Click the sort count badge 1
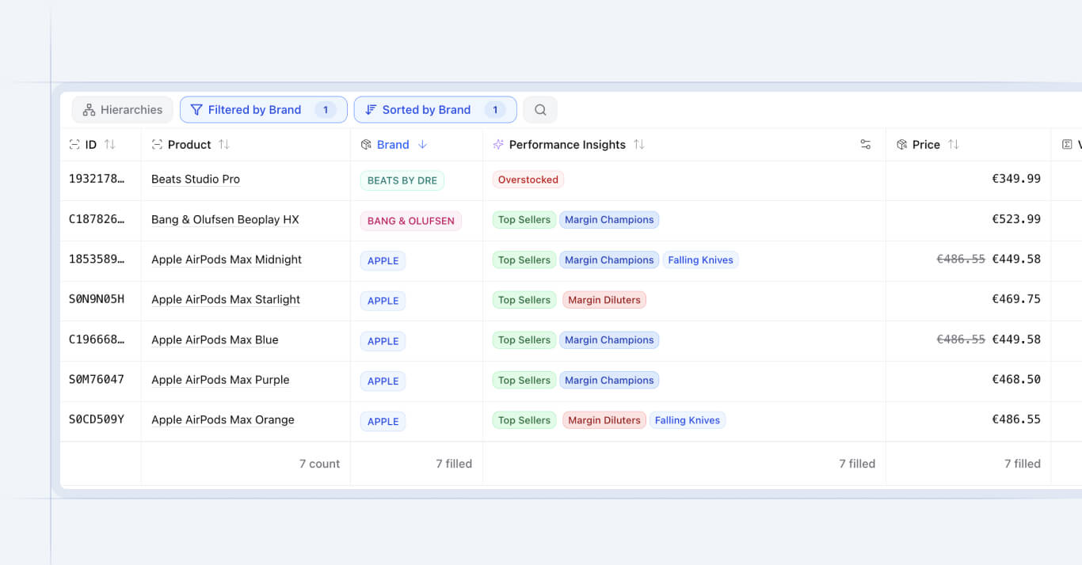The width and height of the screenshot is (1082, 565). (x=495, y=110)
